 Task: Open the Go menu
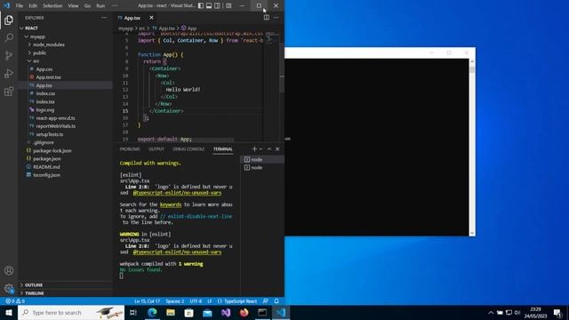coord(87,6)
